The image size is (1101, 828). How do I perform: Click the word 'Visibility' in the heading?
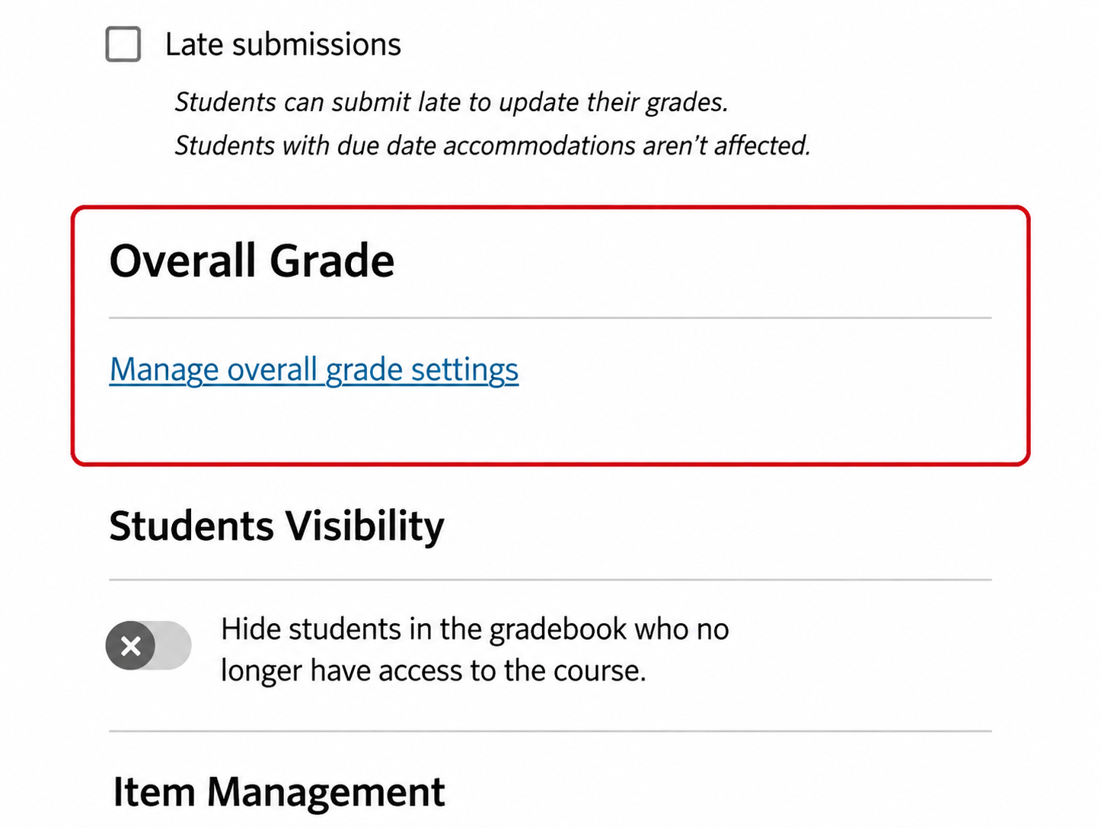point(365,526)
